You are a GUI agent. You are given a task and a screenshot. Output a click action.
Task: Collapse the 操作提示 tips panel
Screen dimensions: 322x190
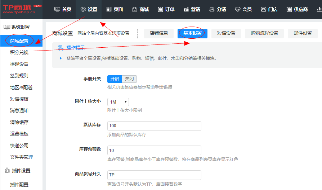pos(71,48)
